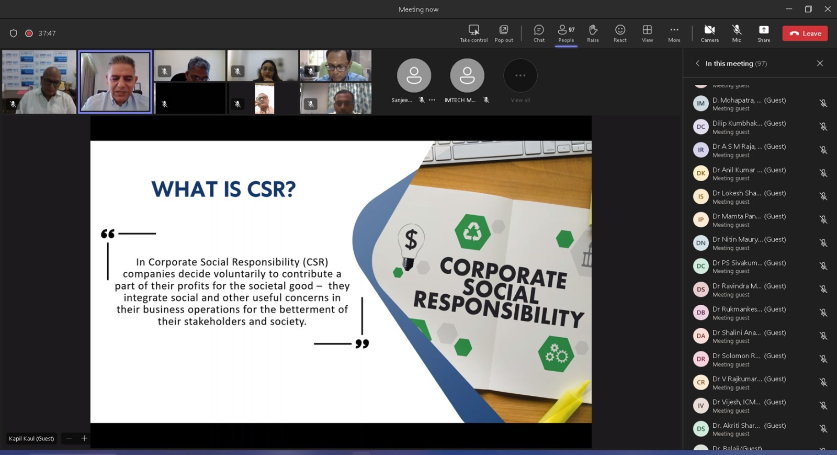The width and height of the screenshot is (837, 455).
Task: Click the Take control icon
Action: 473,33
